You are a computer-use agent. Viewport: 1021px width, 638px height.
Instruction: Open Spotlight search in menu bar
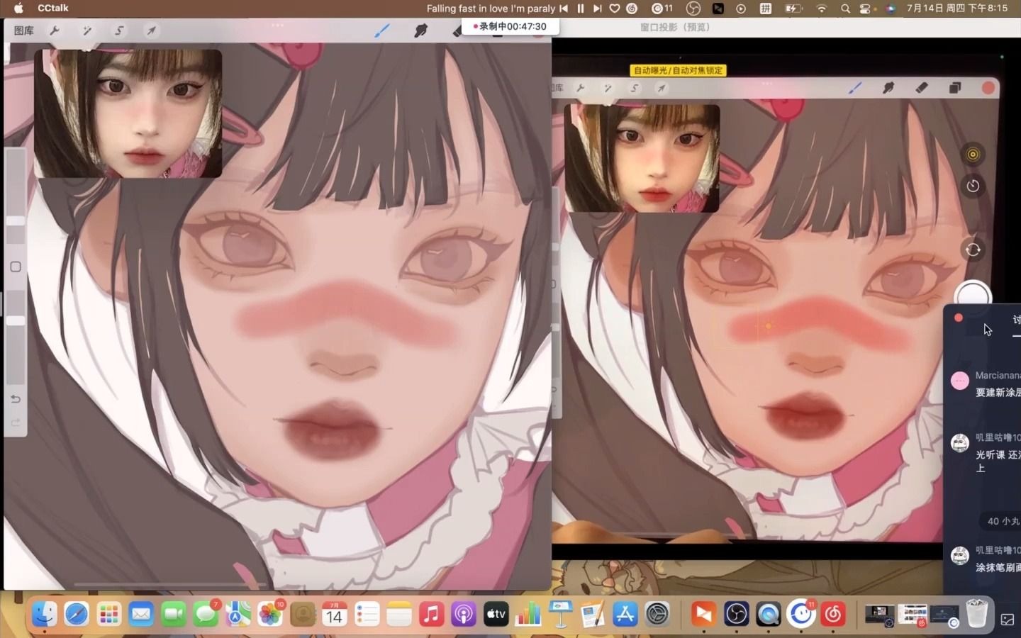[x=845, y=9]
